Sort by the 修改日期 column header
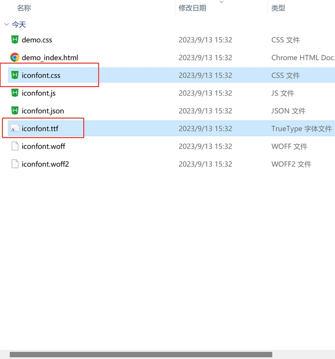The width and height of the screenshot is (335, 359). click(x=193, y=8)
